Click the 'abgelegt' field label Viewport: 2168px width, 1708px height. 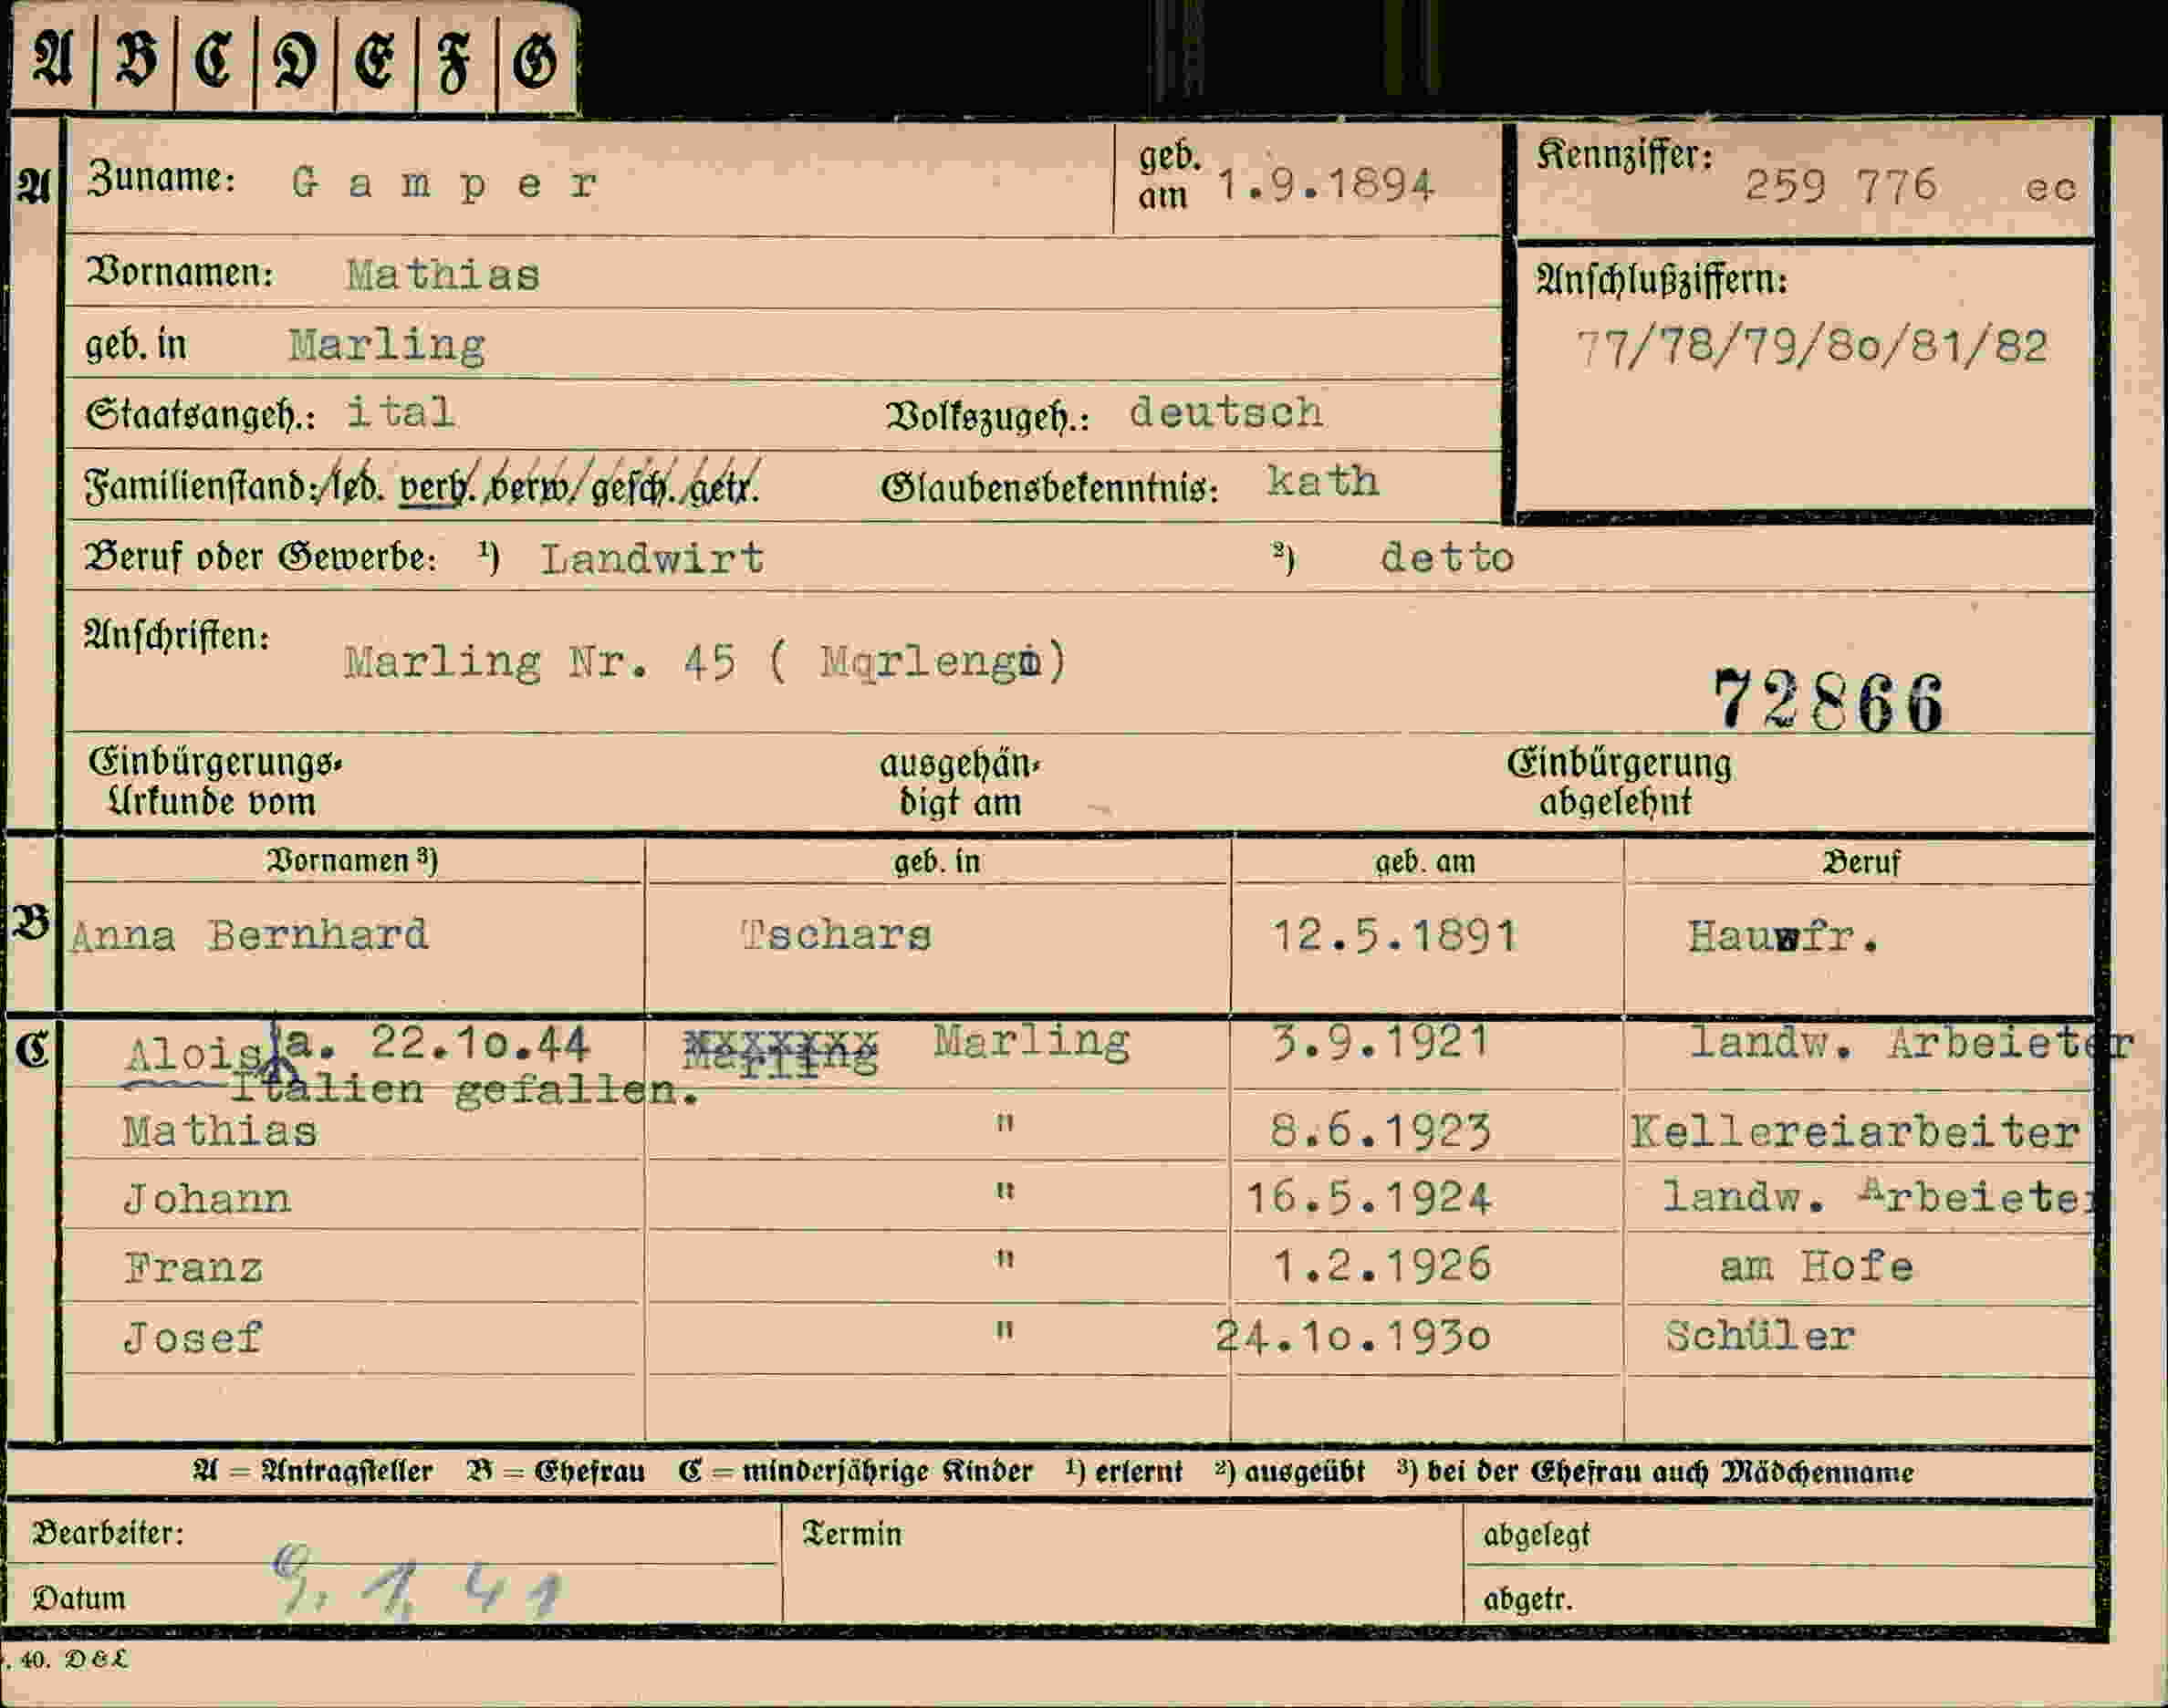point(1536,1535)
